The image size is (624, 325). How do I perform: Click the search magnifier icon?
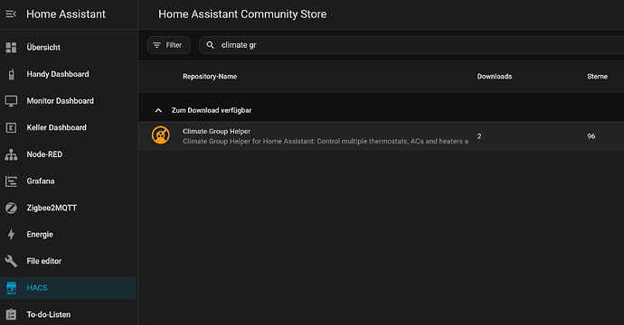point(210,45)
